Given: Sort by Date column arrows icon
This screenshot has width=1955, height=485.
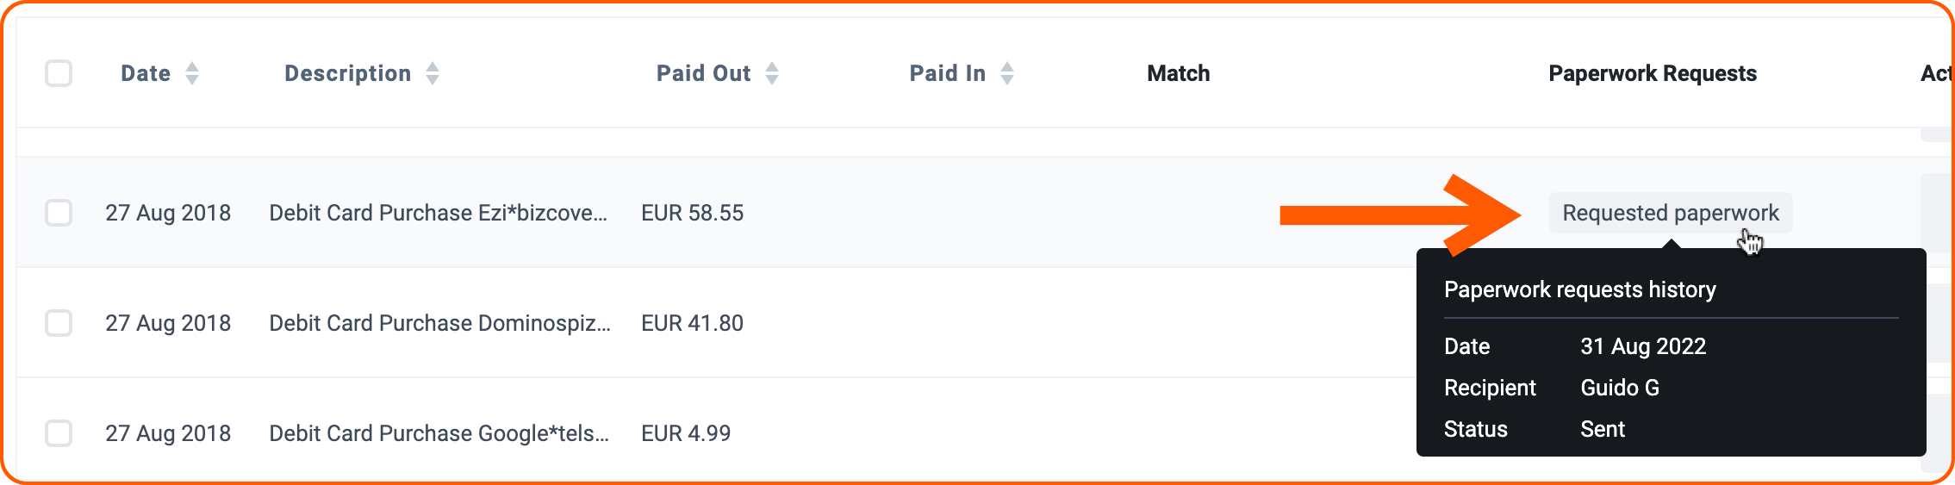Looking at the screenshot, I should click(192, 73).
